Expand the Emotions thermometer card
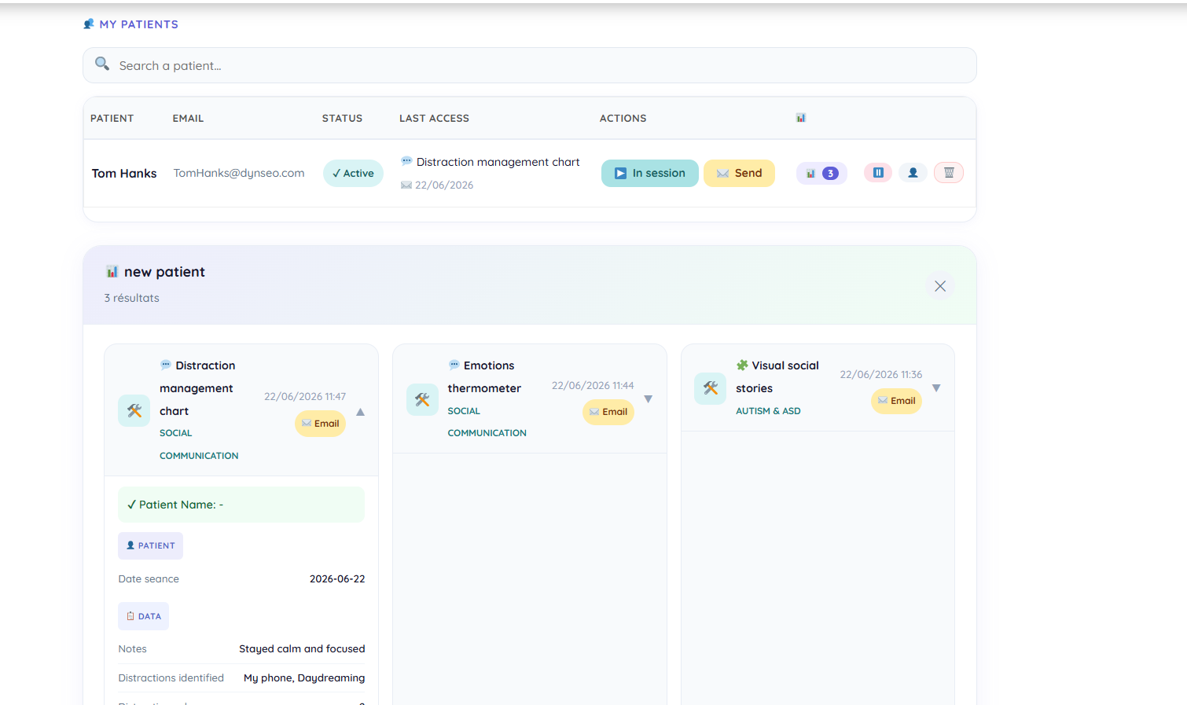This screenshot has width=1187, height=705. pyautogui.click(x=649, y=399)
